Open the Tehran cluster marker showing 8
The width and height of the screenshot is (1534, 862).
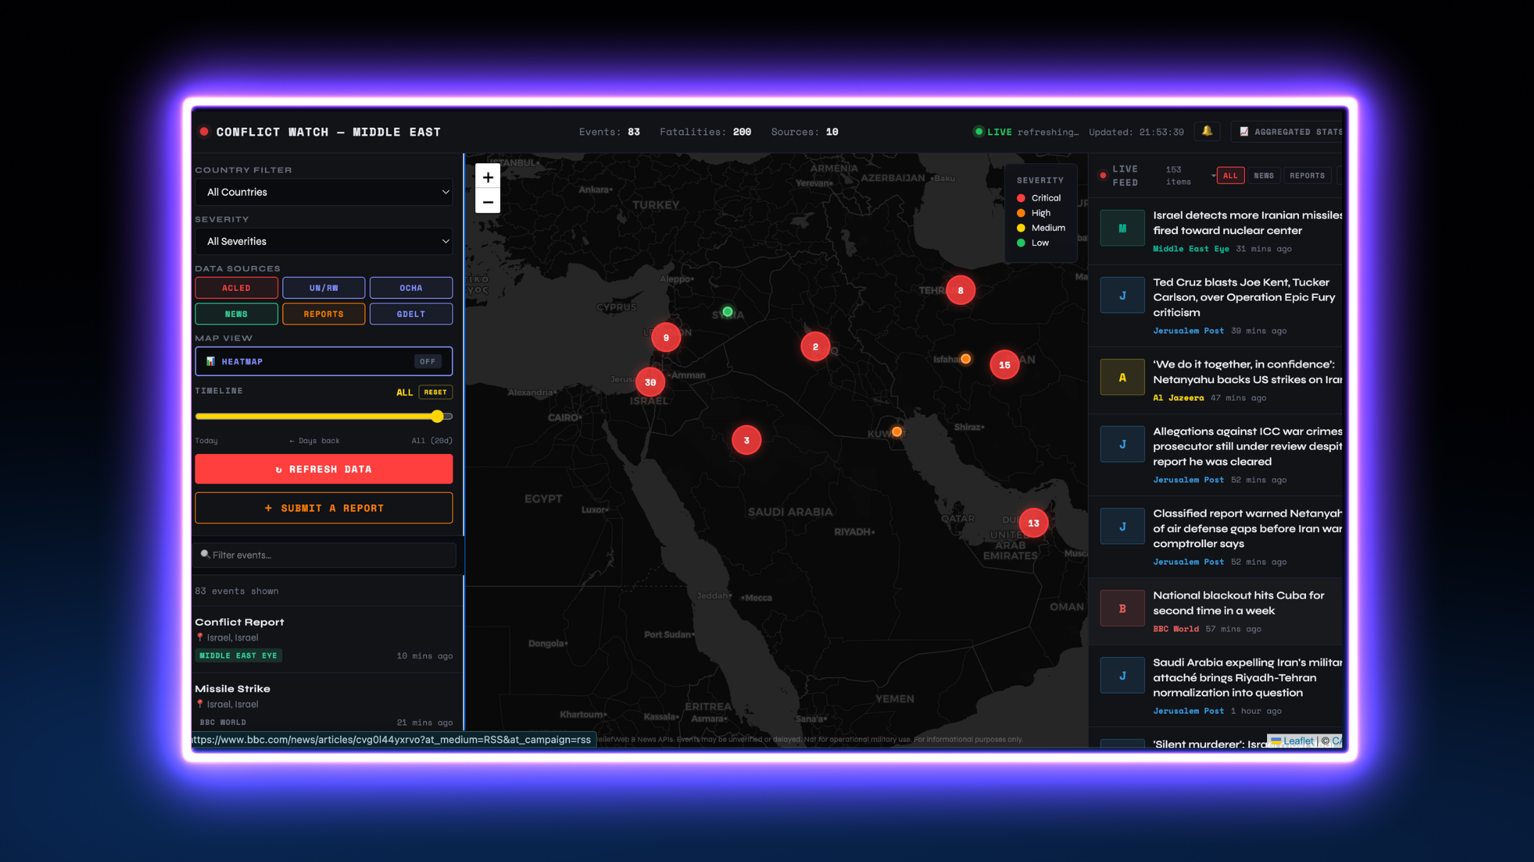click(x=960, y=290)
